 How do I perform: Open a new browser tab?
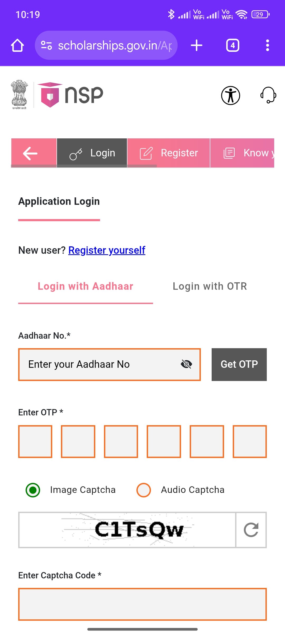pyautogui.click(x=197, y=46)
